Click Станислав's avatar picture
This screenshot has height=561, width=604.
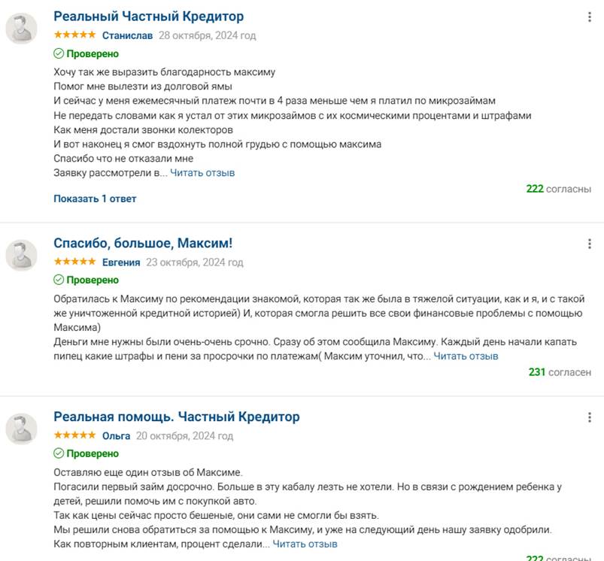tap(21, 29)
